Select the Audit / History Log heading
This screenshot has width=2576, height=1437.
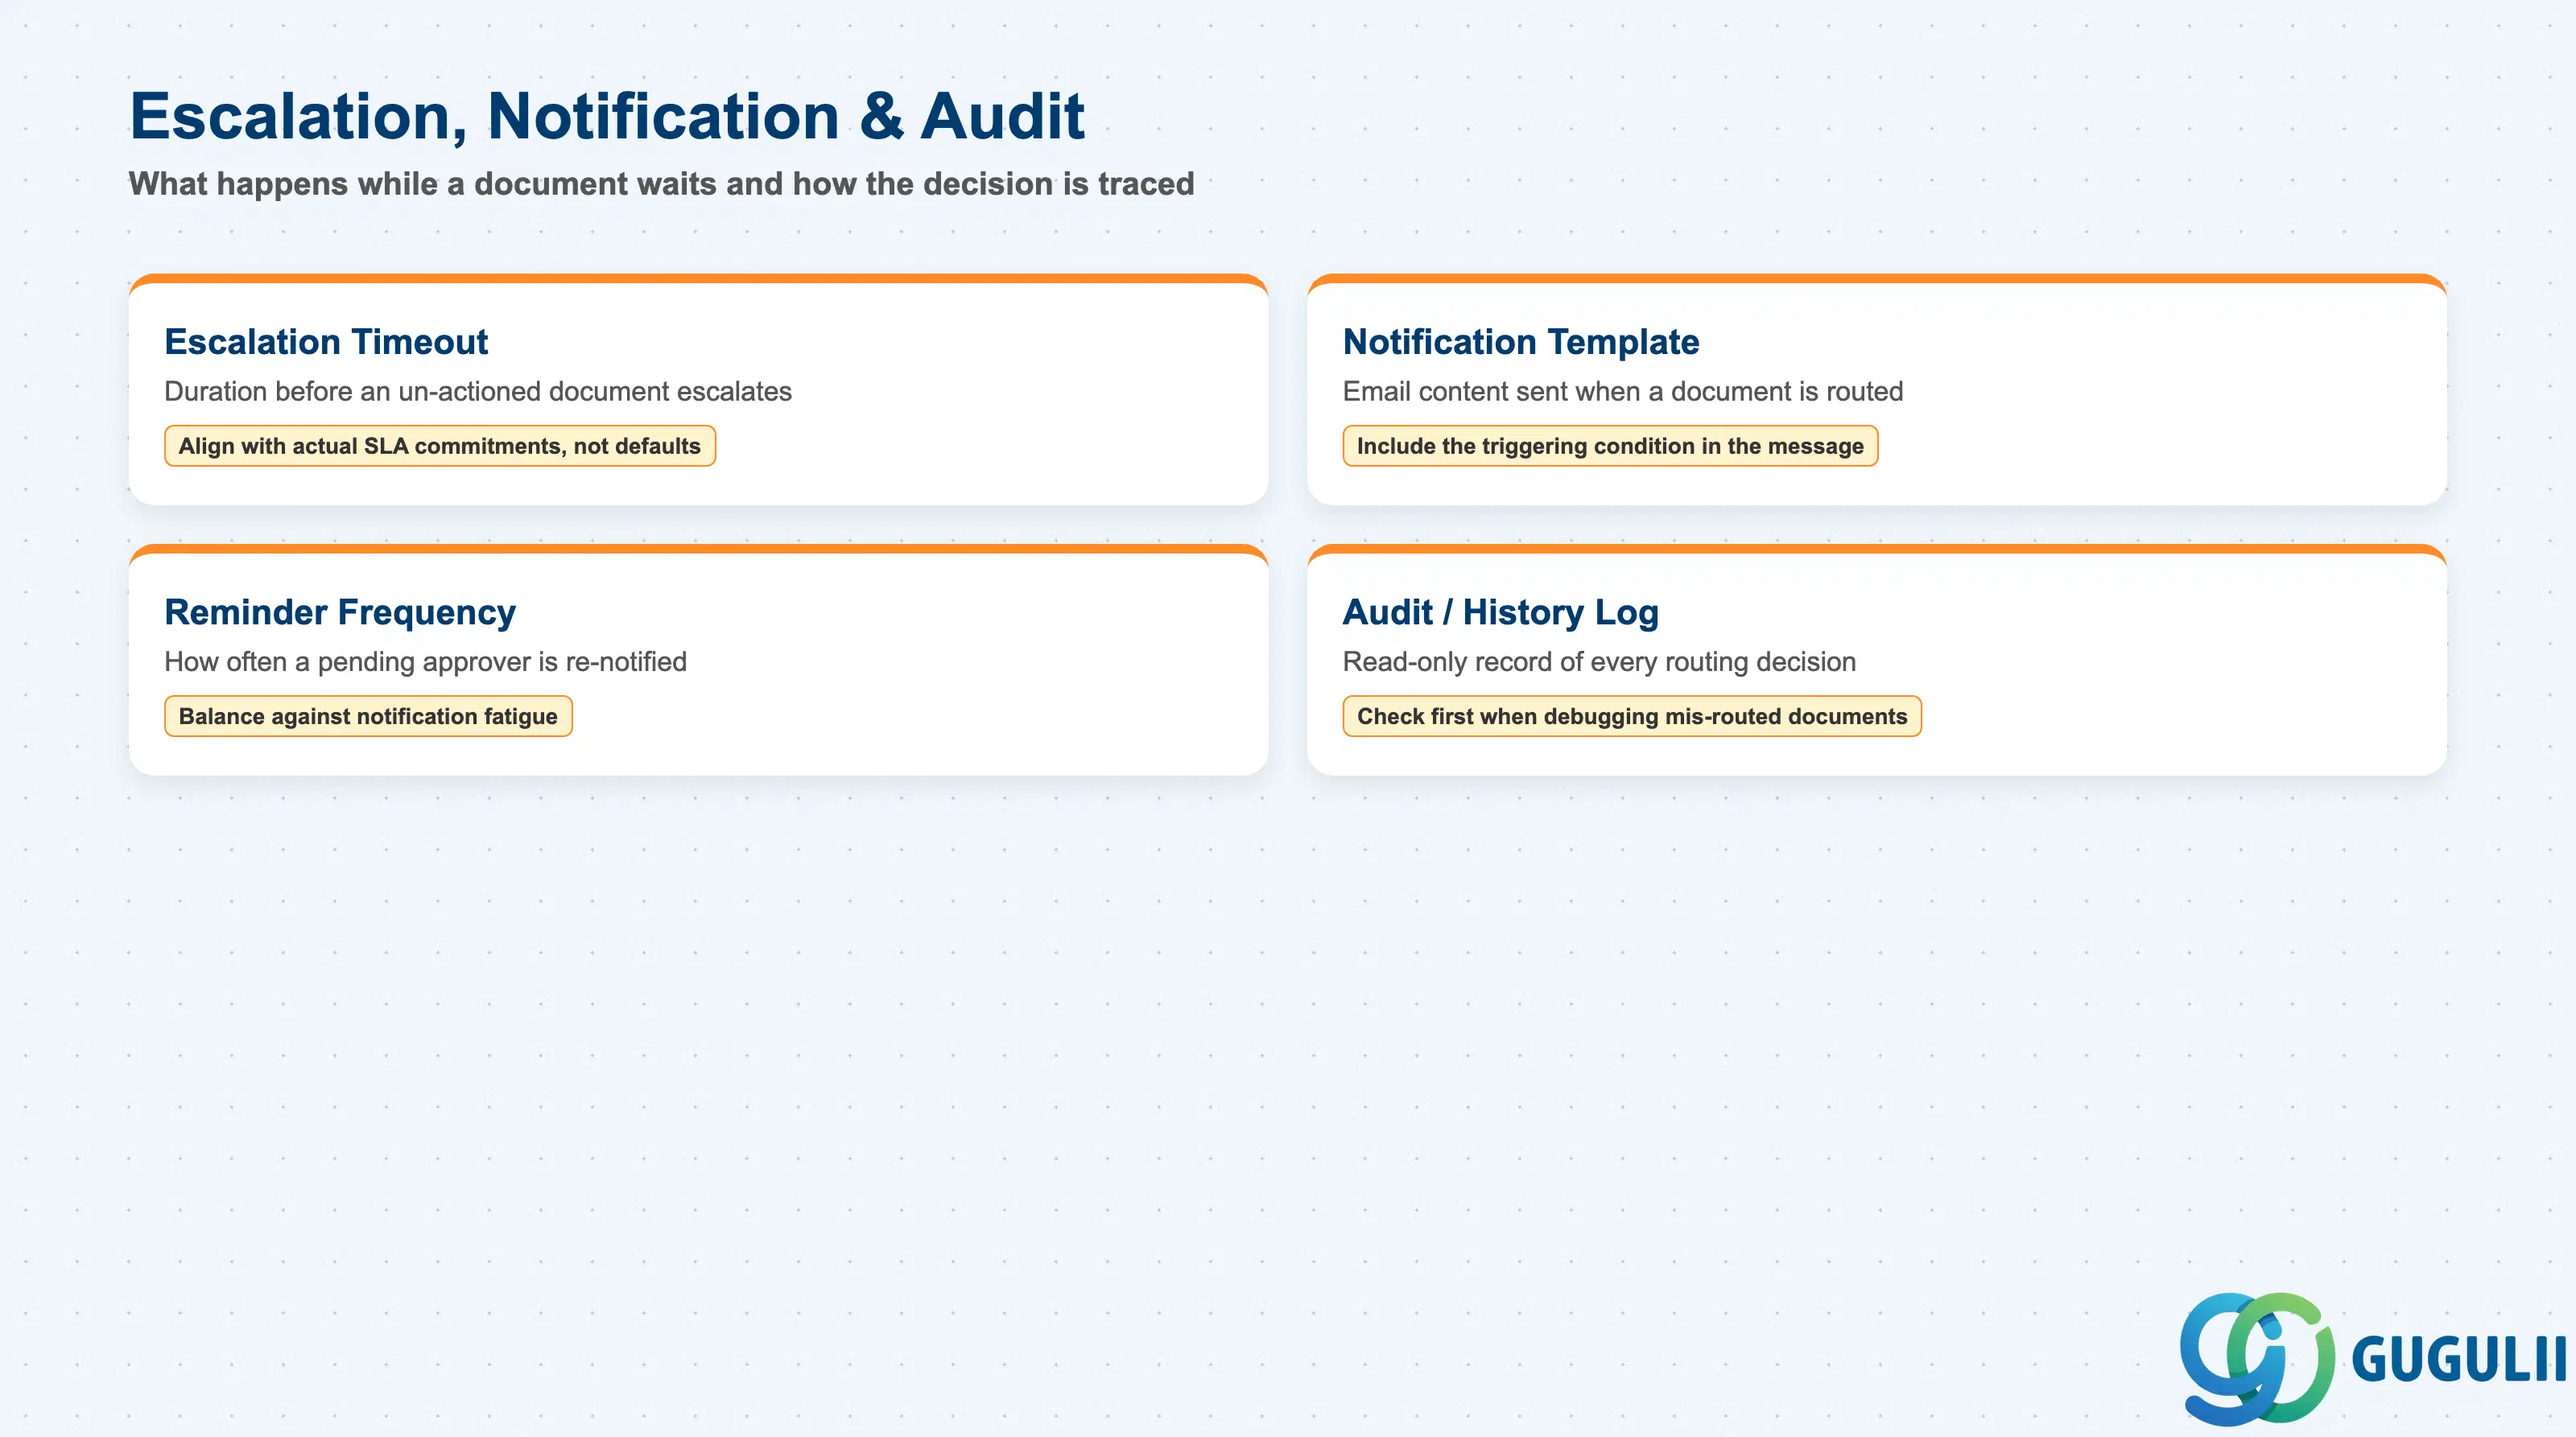1500,611
